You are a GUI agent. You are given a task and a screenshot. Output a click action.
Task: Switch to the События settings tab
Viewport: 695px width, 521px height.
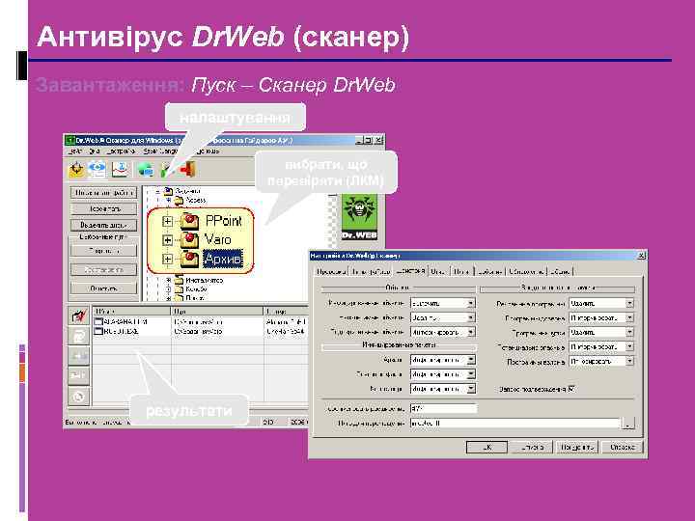[489, 271]
